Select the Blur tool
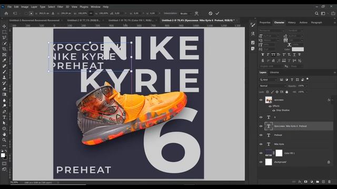The height and width of the screenshot is (189, 337). pyautogui.click(x=4, y=100)
